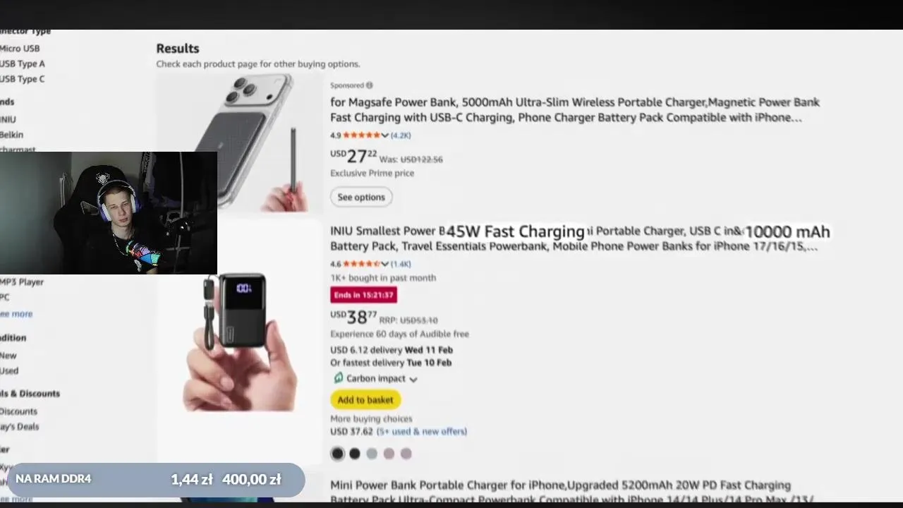Click the Sponsored info icon
Viewport: 903px width, 508px height.
pos(369,85)
